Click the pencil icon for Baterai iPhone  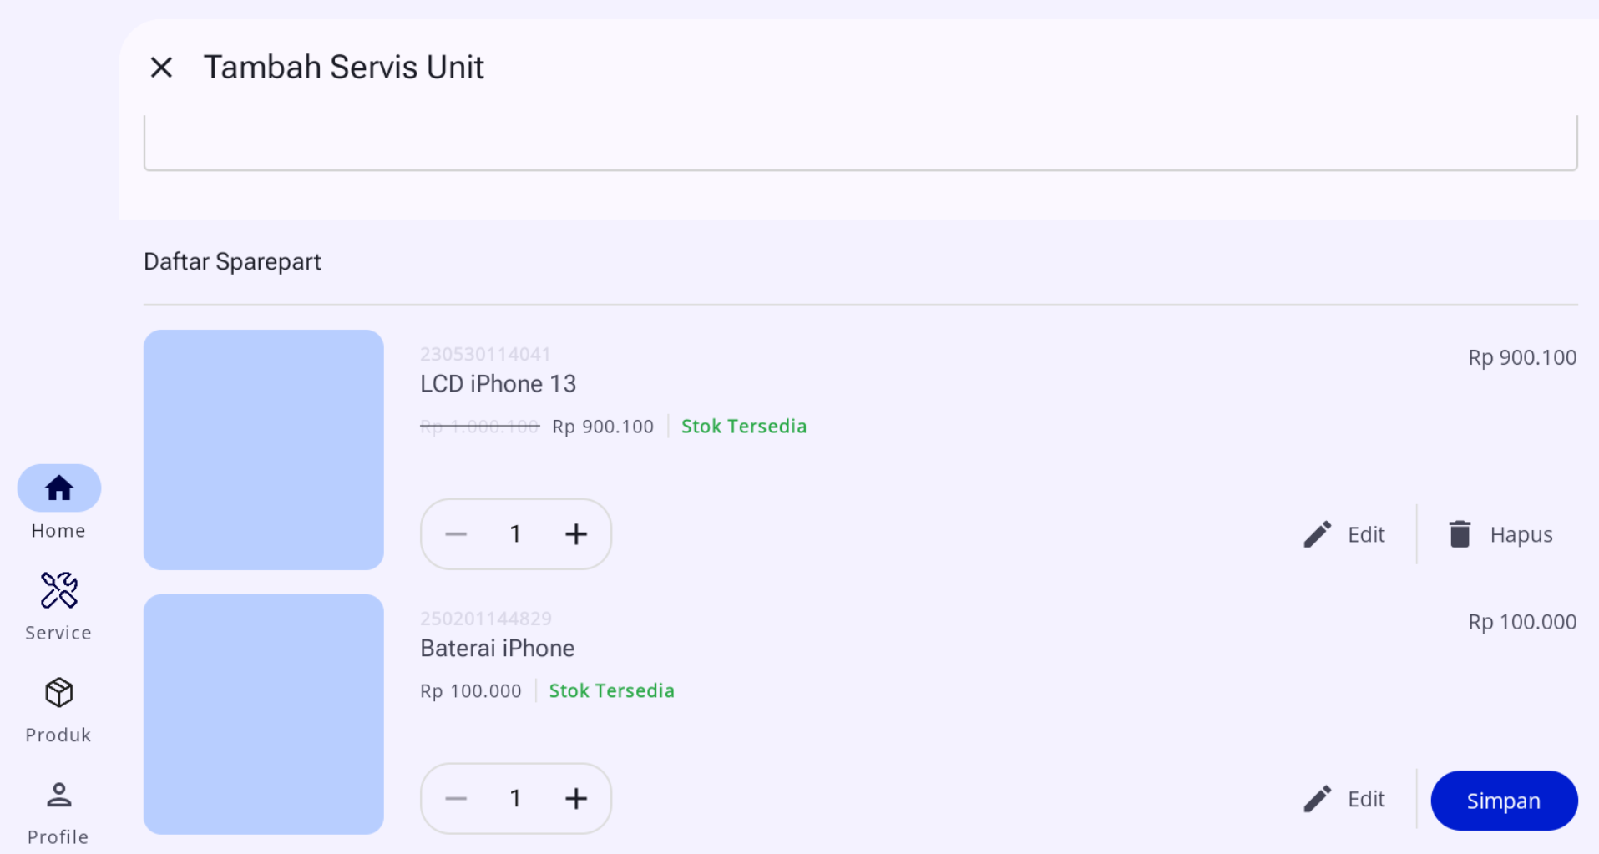(x=1318, y=799)
